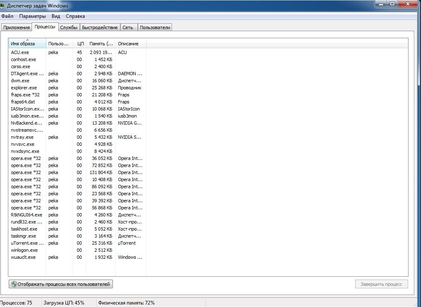This screenshot has height=307, width=421.
Task: Switch to the Приложения tab
Action: coord(16,27)
